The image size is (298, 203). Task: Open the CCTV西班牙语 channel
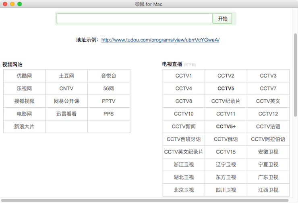click(x=184, y=139)
